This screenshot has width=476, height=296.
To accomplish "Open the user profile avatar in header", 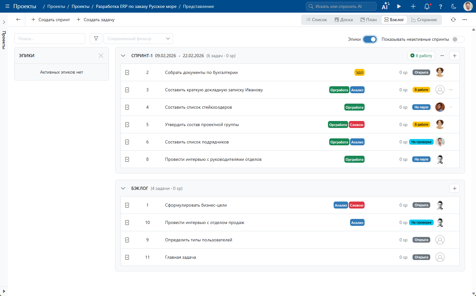I will (x=468, y=6).
